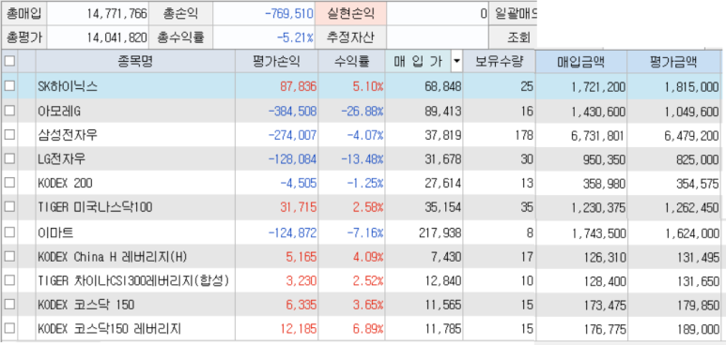Click the profit value 12,185
The image size is (726, 345).
[x=298, y=328]
